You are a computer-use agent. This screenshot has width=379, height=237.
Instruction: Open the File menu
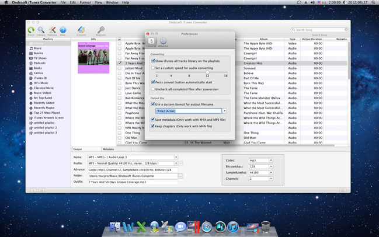click(x=63, y=2)
